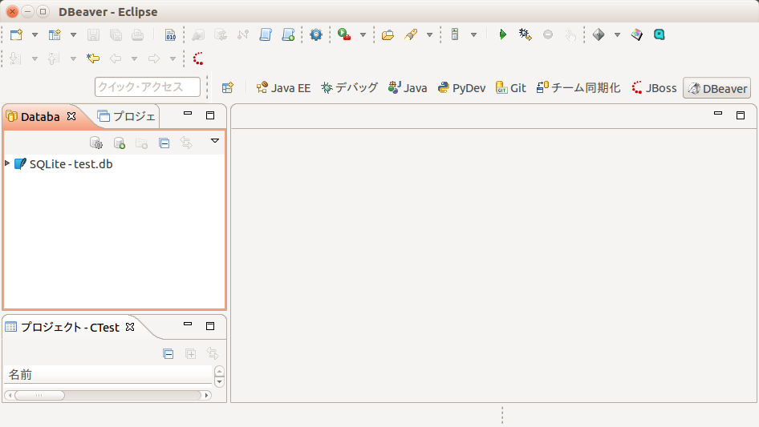Click the Next Annotation down-arrow icon
The width and height of the screenshot is (759, 427).
(x=15, y=59)
